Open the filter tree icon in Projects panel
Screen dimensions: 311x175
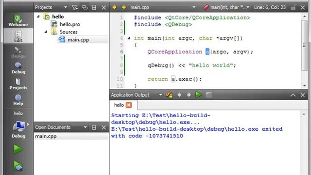[74, 8]
